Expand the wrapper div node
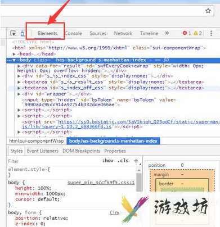The height and width of the screenshot is (227, 220). tap(19, 94)
